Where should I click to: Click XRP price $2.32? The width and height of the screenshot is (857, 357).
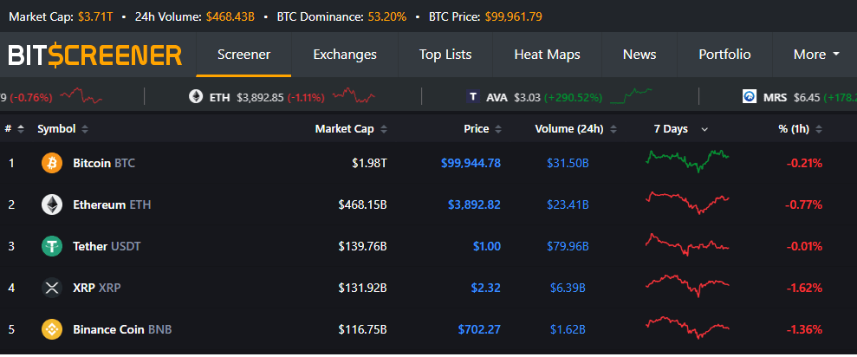pyautogui.click(x=487, y=288)
